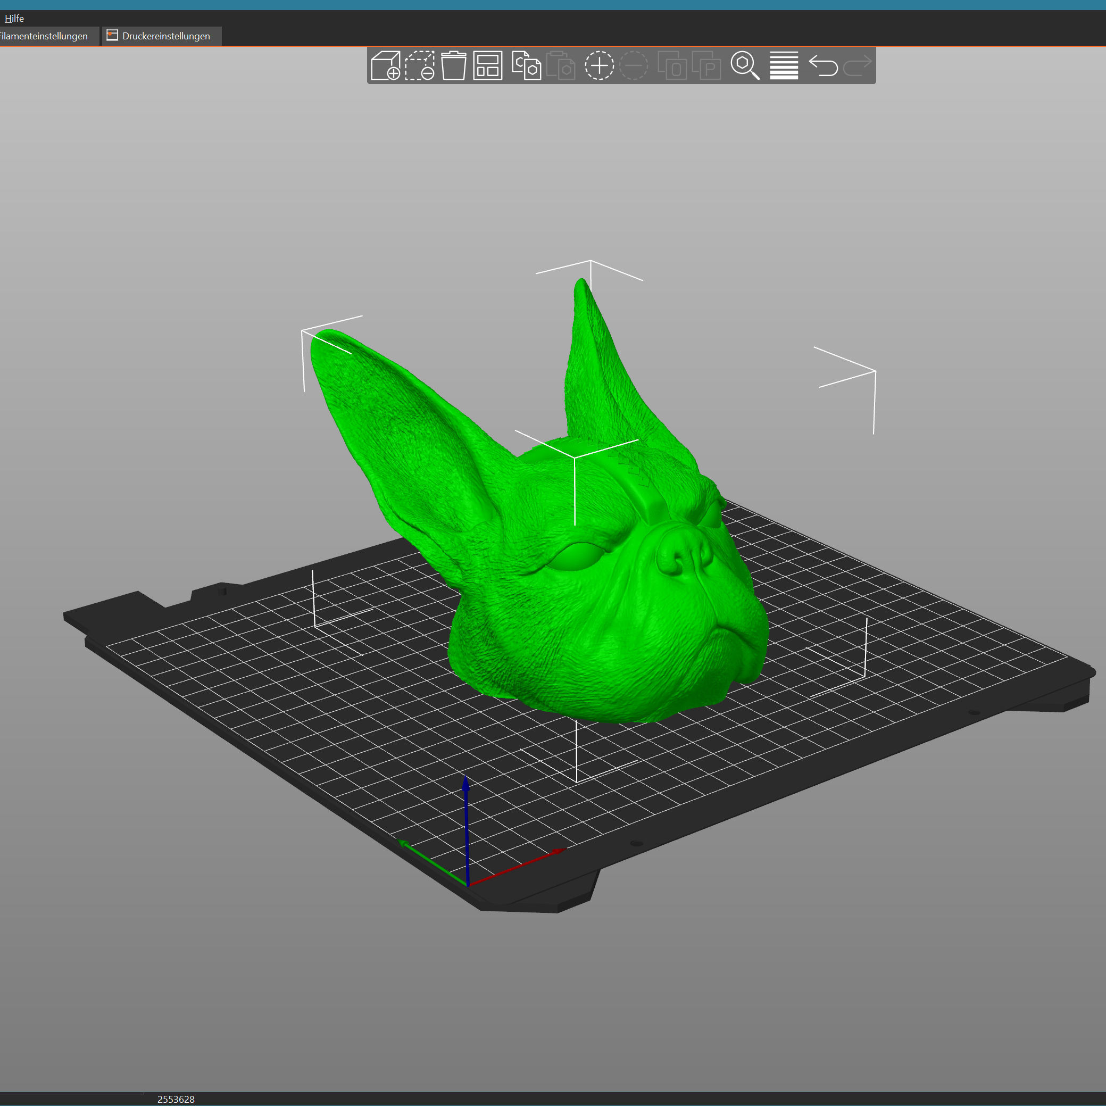This screenshot has height=1106, width=1106.
Task: Toggle variable layer height icon
Action: pos(784,65)
